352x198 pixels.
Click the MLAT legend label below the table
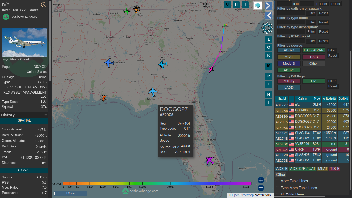pos(323,169)
